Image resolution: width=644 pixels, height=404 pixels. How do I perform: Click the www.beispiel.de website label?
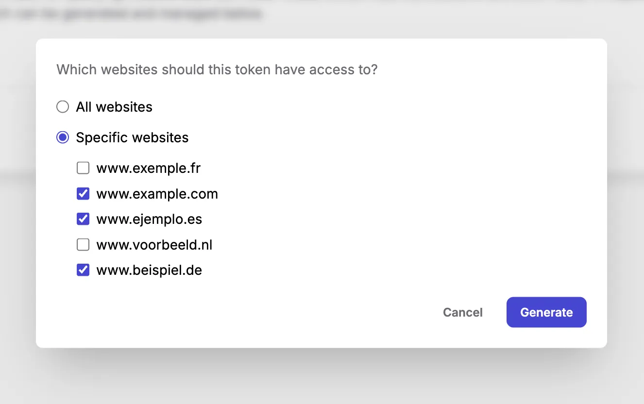[x=149, y=270]
